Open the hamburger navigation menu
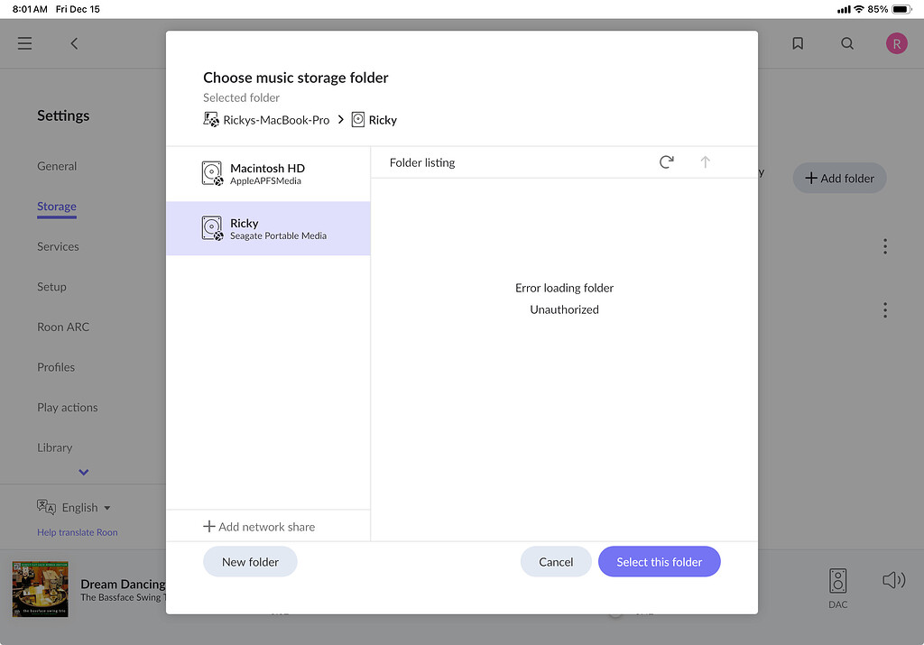 [24, 42]
